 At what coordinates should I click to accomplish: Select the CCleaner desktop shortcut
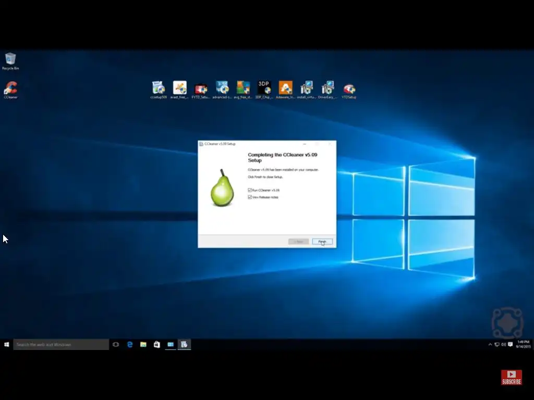[10, 90]
